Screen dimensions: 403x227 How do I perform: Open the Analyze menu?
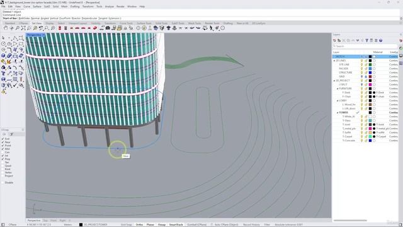[109, 6]
